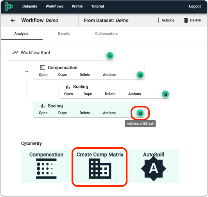The height and width of the screenshot is (197, 208).
Task: Open Actions for nested Scaling task
Action: point(134,94)
